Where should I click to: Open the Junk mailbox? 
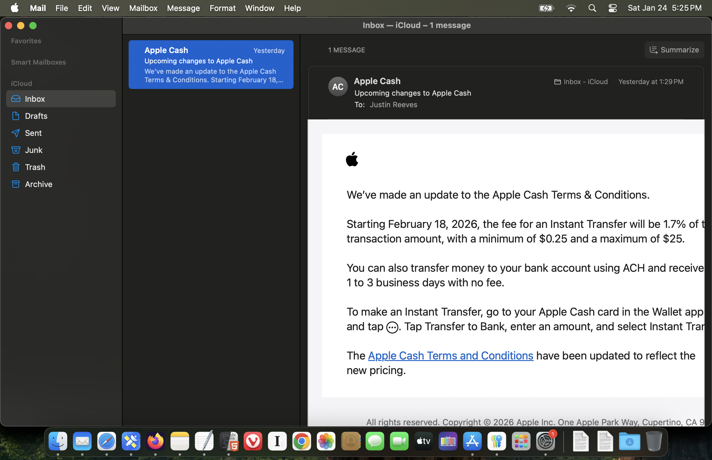point(34,150)
